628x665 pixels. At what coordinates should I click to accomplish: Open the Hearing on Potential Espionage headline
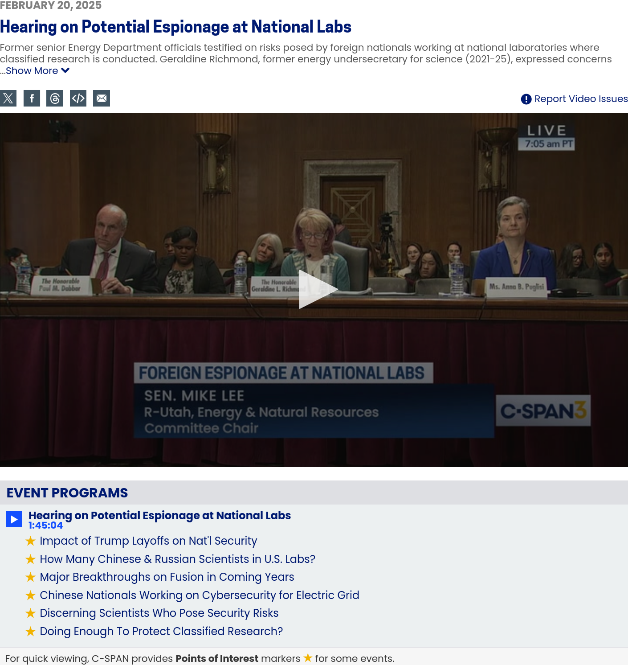175,27
